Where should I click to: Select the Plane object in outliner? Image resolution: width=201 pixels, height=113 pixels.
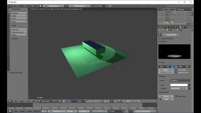pos(167,20)
